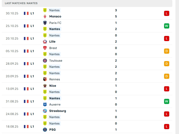
Task: Click the red L badge for Monaco match
Action: click(x=167, y=13)
